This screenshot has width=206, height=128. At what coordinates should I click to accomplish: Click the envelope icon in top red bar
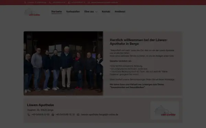pos(89,2)
